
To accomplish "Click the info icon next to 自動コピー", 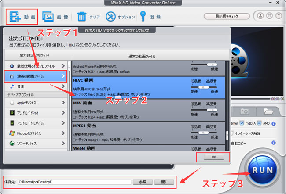I will point(273,143).
